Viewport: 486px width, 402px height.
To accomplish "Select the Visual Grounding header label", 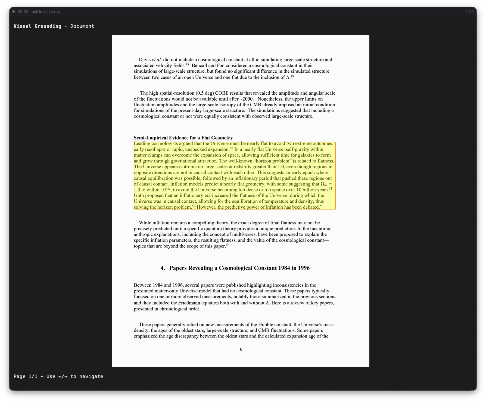I will [38, 26].
